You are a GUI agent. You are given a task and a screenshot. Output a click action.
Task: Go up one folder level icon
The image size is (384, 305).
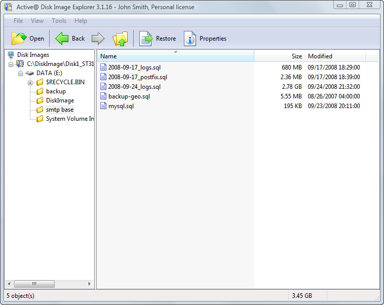[120, 39]
